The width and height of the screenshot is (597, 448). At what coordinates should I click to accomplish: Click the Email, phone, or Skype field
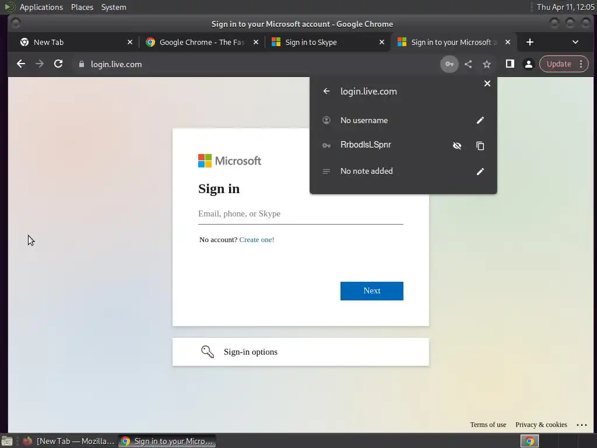(x=300, y=213)
